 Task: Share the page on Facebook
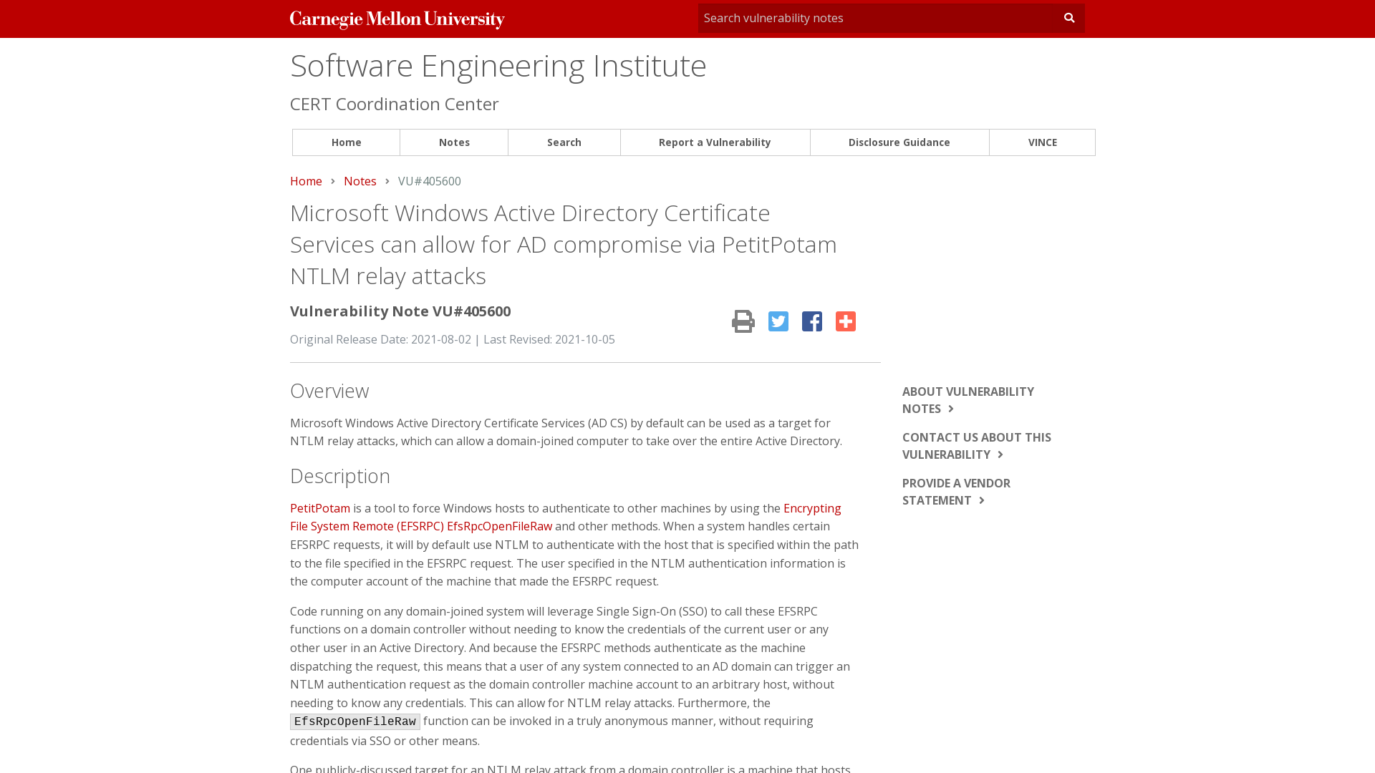tap(811, 321)
